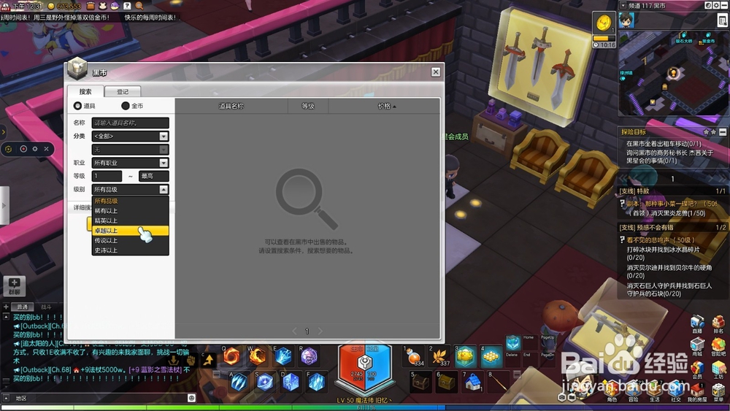
Task: Sort by the 价格 column header
Action: (x=384, y=106)
